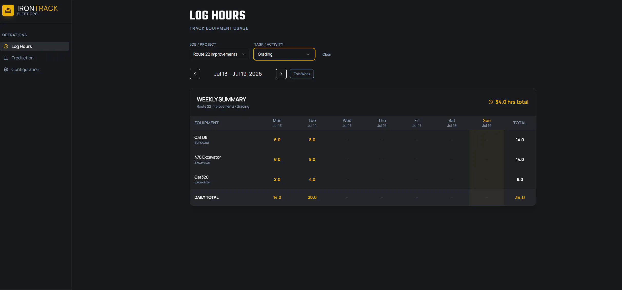Advance to next week with right arrow
Image resolution: width=622 pixels, height=290 pixels.
tap(281, 74)
